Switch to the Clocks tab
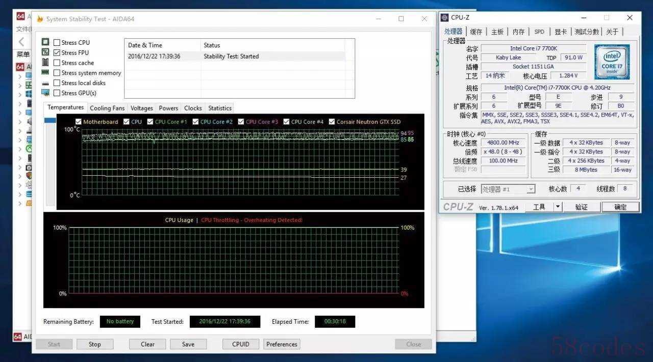 click(193, 108)
